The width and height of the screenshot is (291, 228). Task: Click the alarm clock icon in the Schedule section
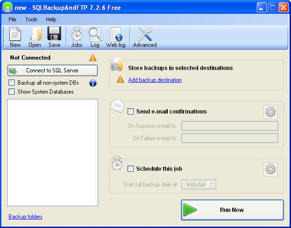(x=117, y=163)
